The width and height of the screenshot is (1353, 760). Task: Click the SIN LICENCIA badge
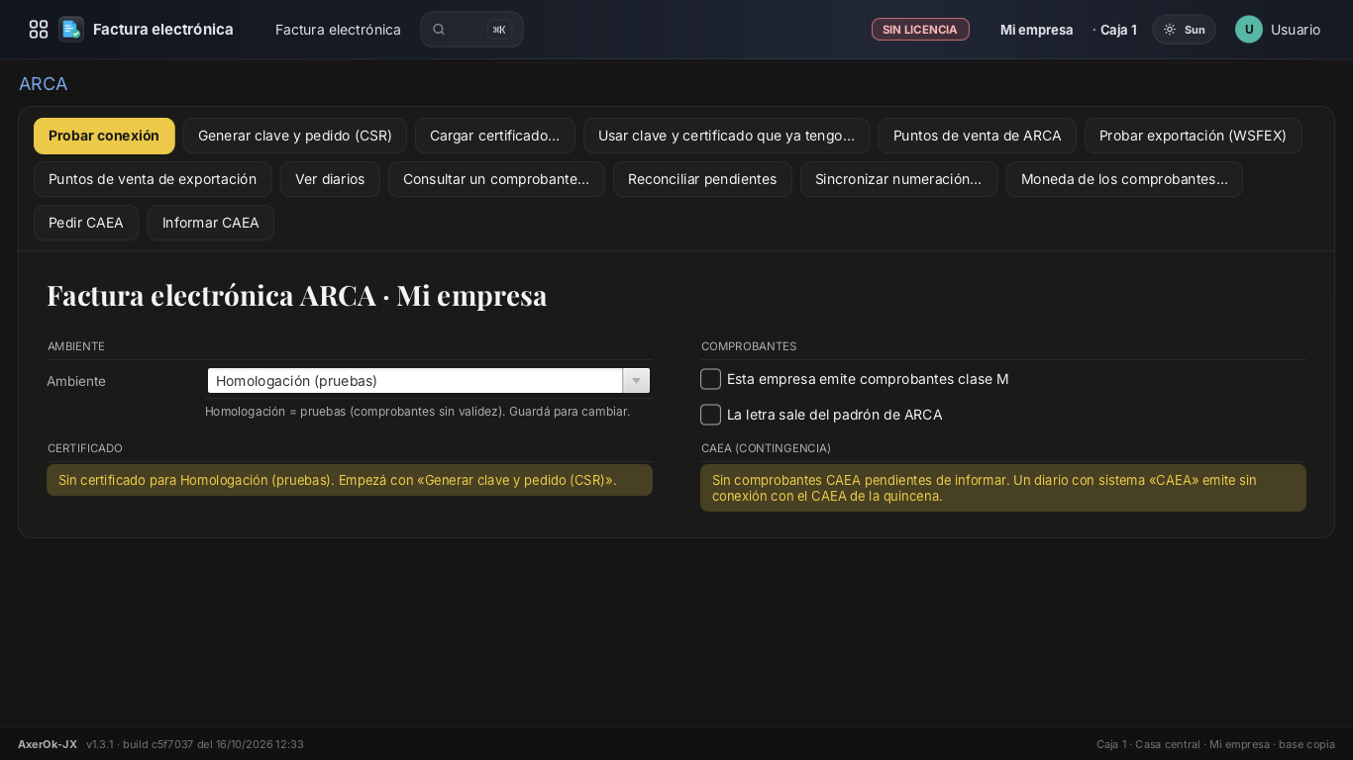tap(920, 30)
